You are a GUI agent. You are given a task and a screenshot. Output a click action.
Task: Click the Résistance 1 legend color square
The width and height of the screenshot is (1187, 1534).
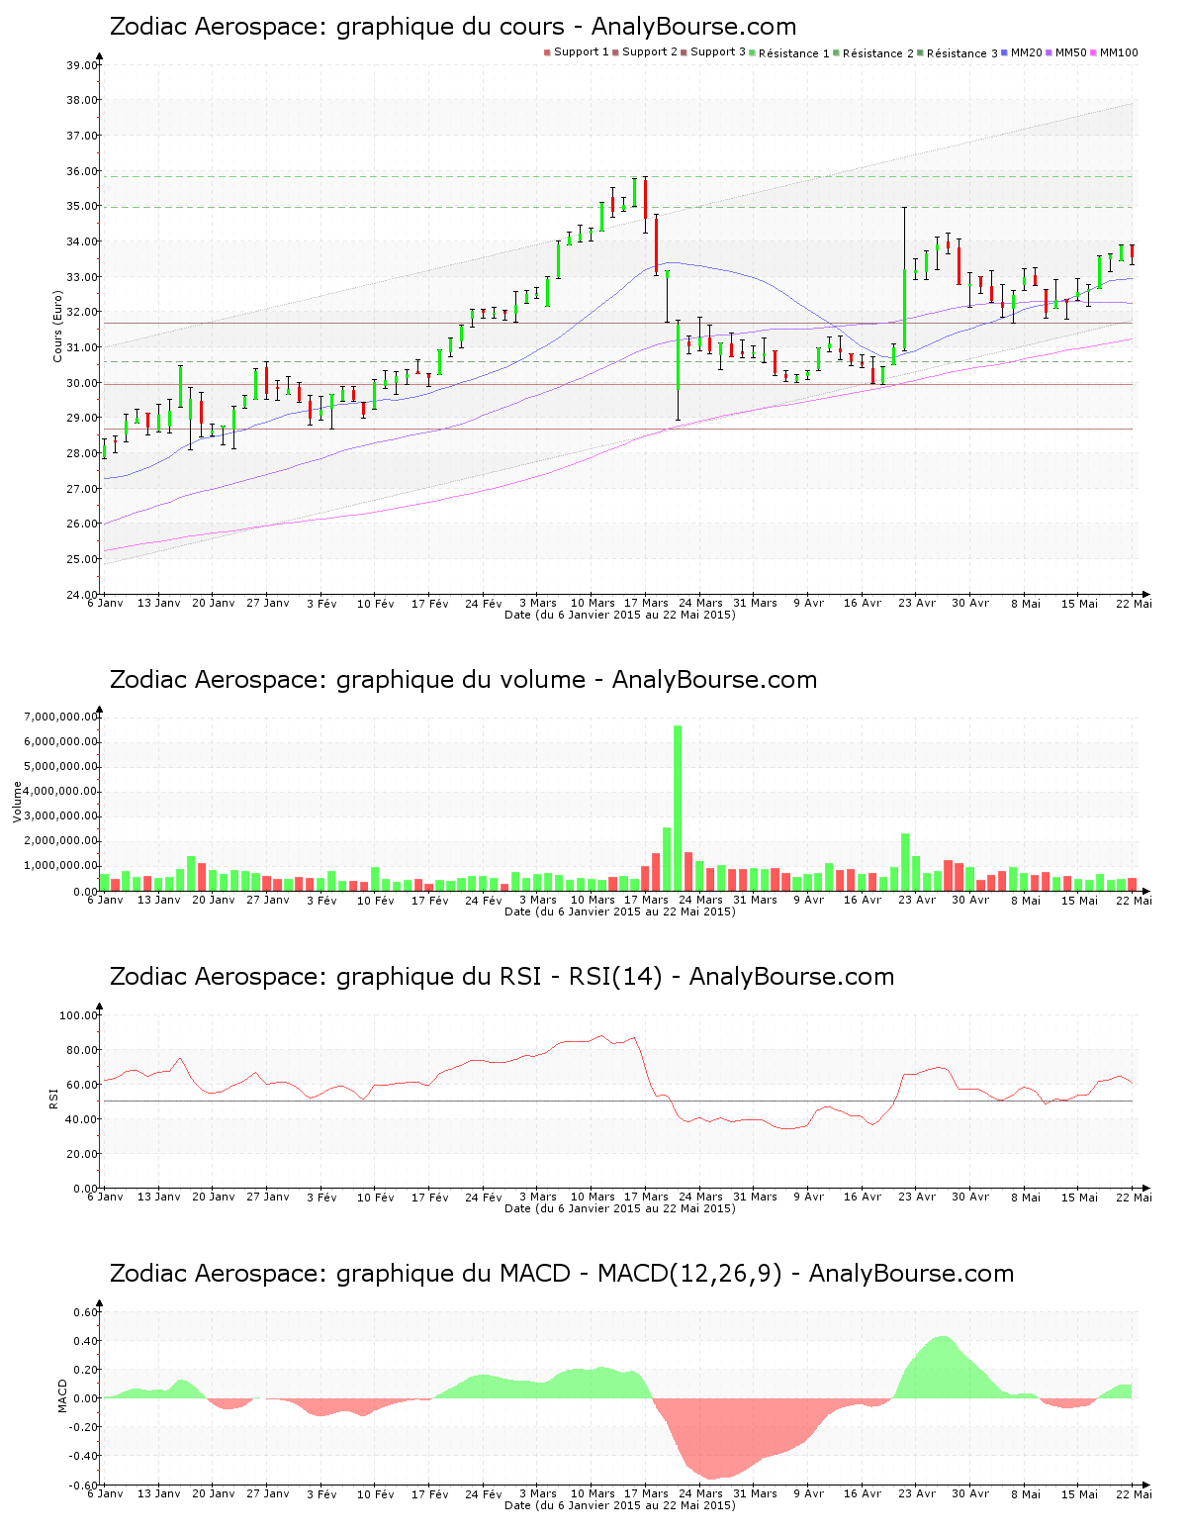tap(753, 52)
